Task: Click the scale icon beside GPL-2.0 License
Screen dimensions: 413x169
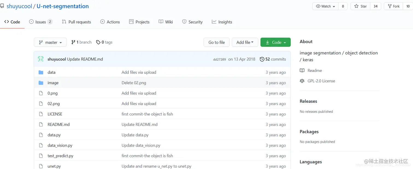Action: [x=302, y=81]
